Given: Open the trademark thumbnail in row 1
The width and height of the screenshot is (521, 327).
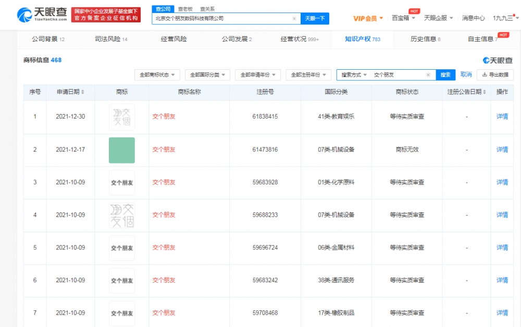Looking at the screenshot, I should pos(122,117).
